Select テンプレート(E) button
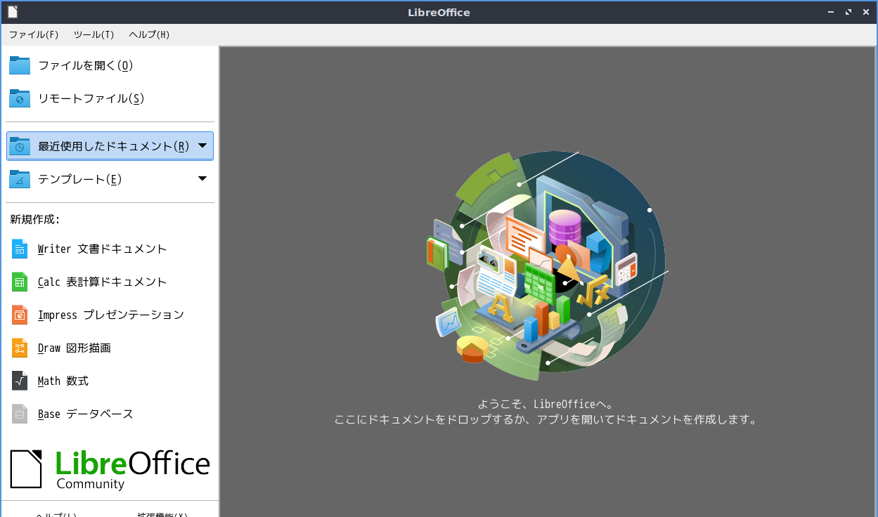878x517 pixels. click(110, 179)
